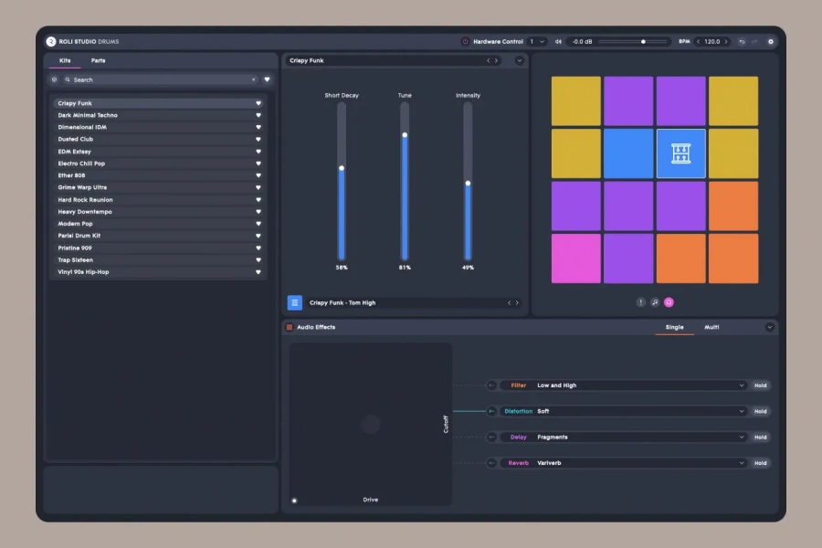Toggle the Hardware Control power icon

click(465, 41)
